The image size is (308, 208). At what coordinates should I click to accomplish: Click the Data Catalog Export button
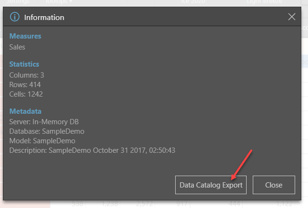pyautogui.click(x=211, y=185)
